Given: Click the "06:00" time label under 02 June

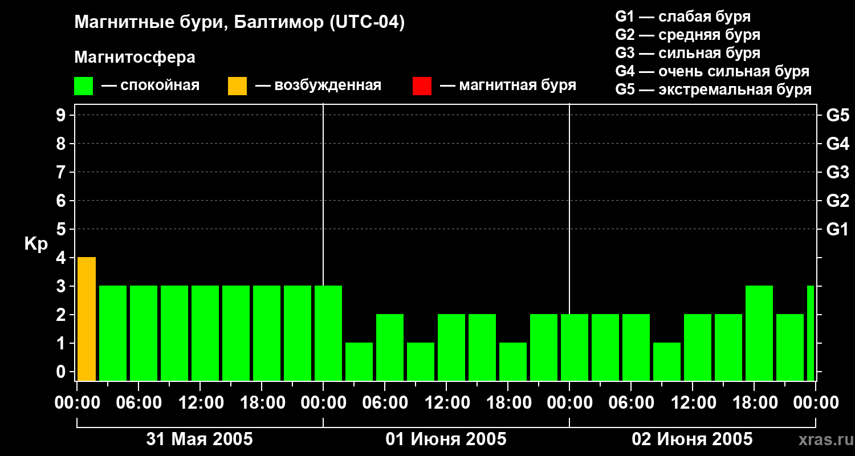Looking at the screenshot, I should [633, 403].
